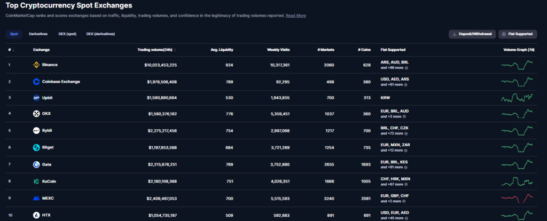Toggle the Deposit/Withdrawal filter
Viewport: 547px width, 221px height.
click(x=471, y=34)
